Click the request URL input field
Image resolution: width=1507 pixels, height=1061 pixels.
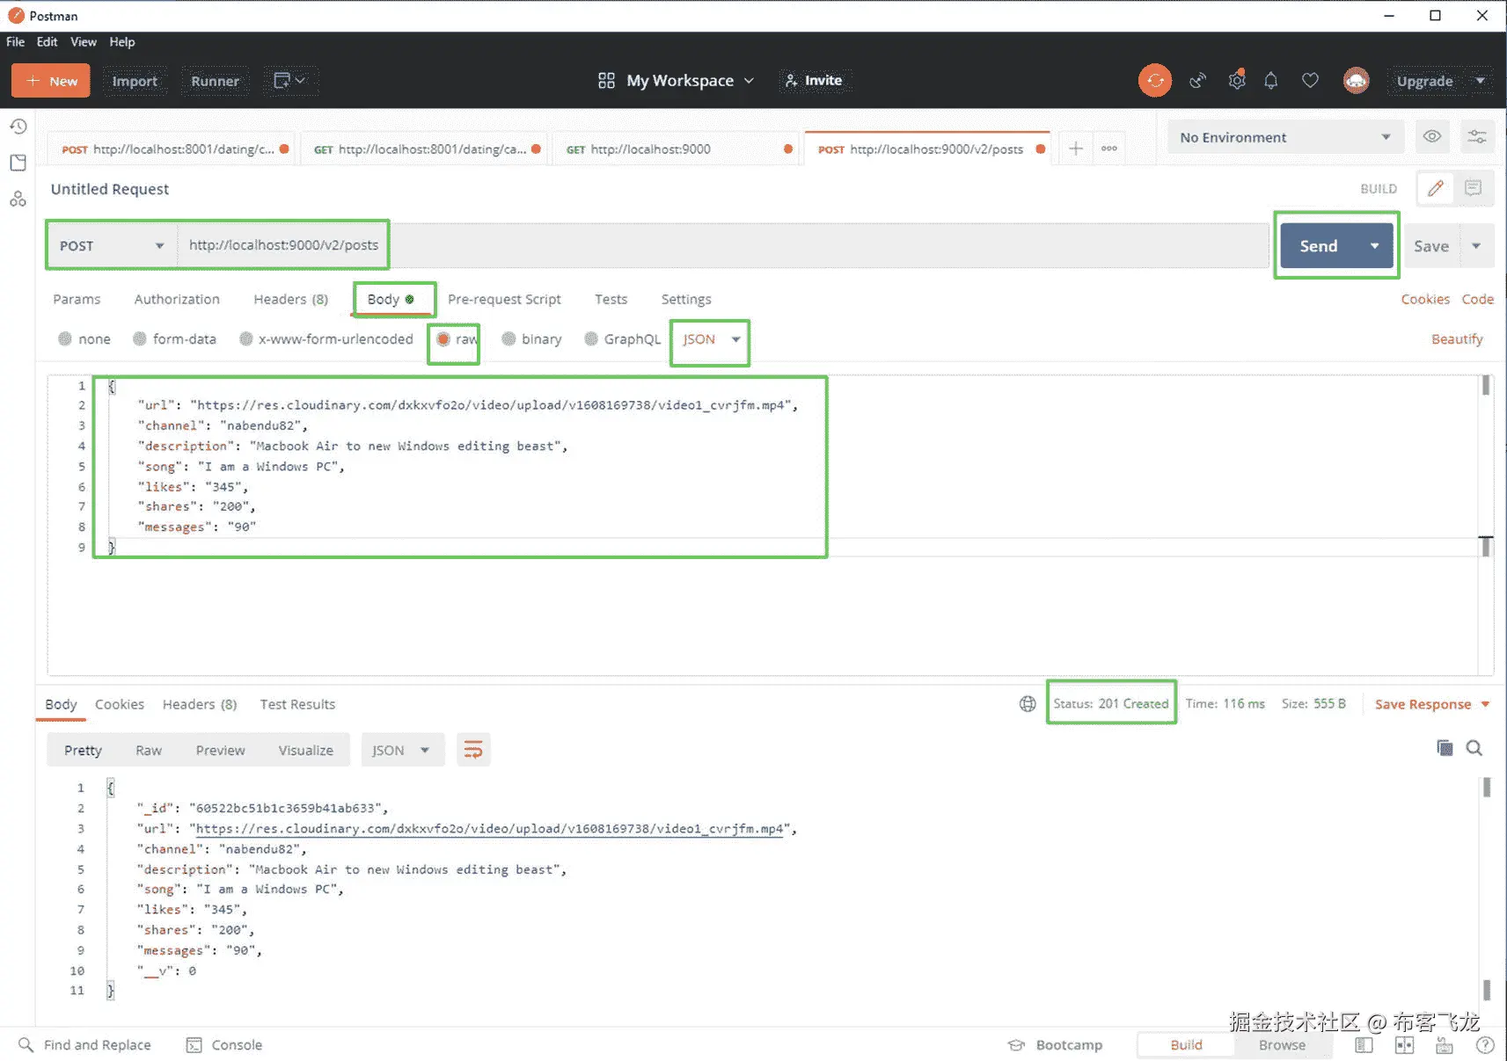click(x=723, y=245)
